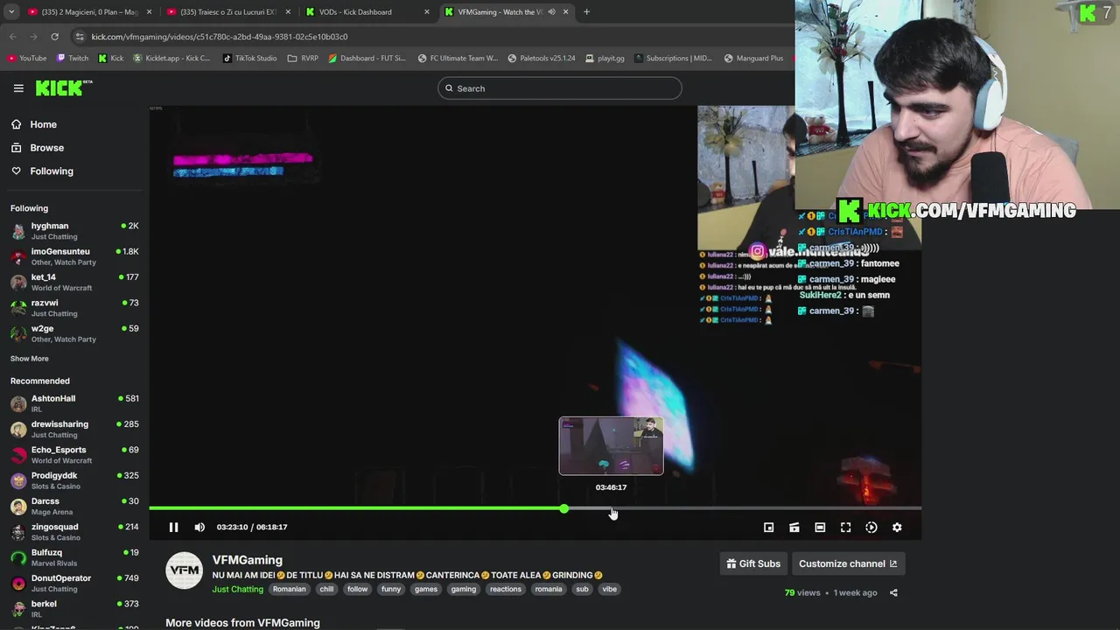
Task: Open razvwi's channel
Action: click(x=74, y=308)
